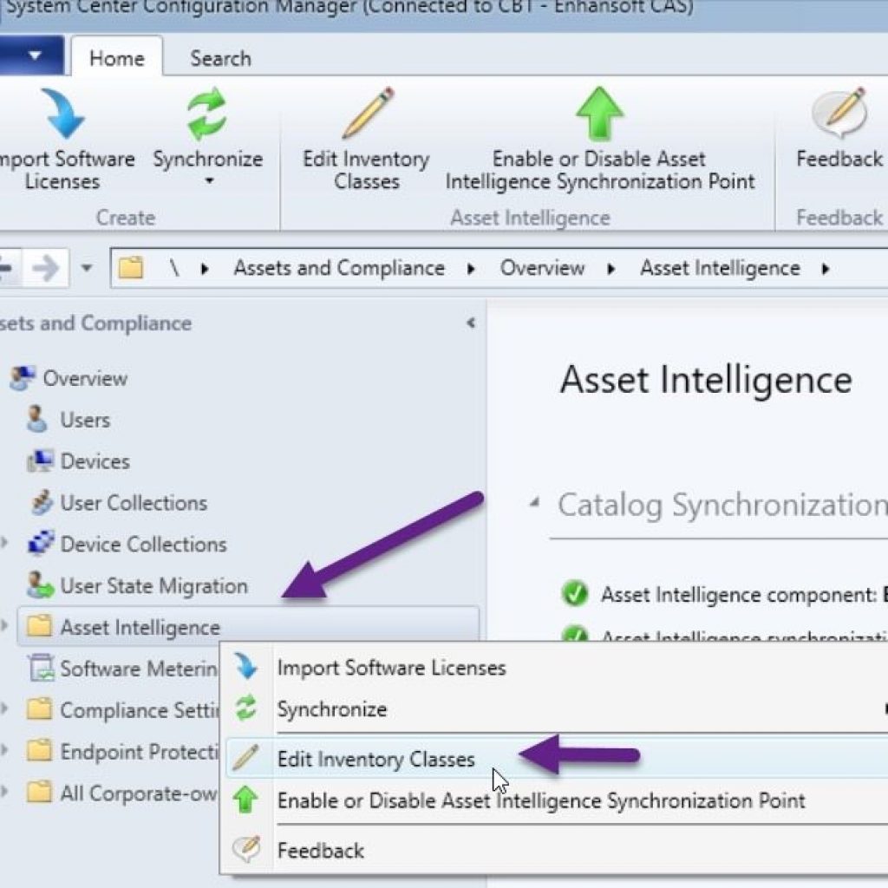The width and height of the screenshot is (888, 888).
Task: Expand the Compliance Settings tree arrow
Action: pyautogui.click(x=4, y=709)
